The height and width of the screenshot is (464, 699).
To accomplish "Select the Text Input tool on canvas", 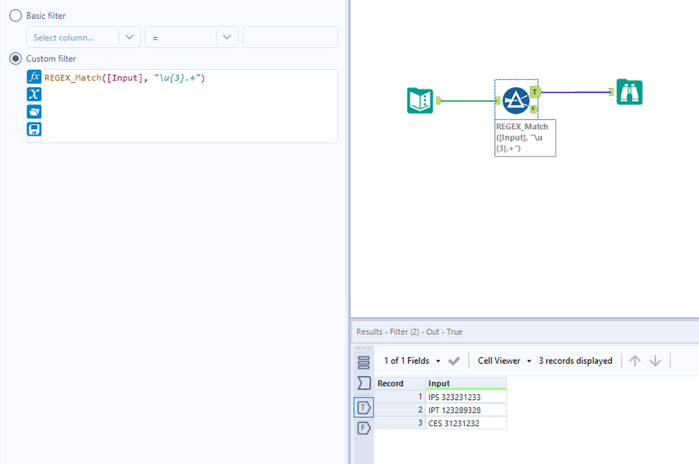I will click(420, 100).
